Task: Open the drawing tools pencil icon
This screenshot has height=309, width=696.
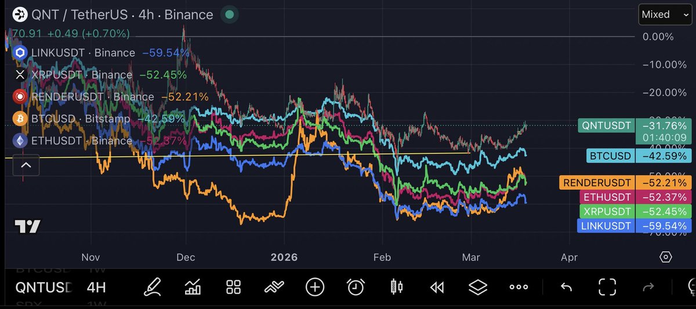Action: pos(153,286)
